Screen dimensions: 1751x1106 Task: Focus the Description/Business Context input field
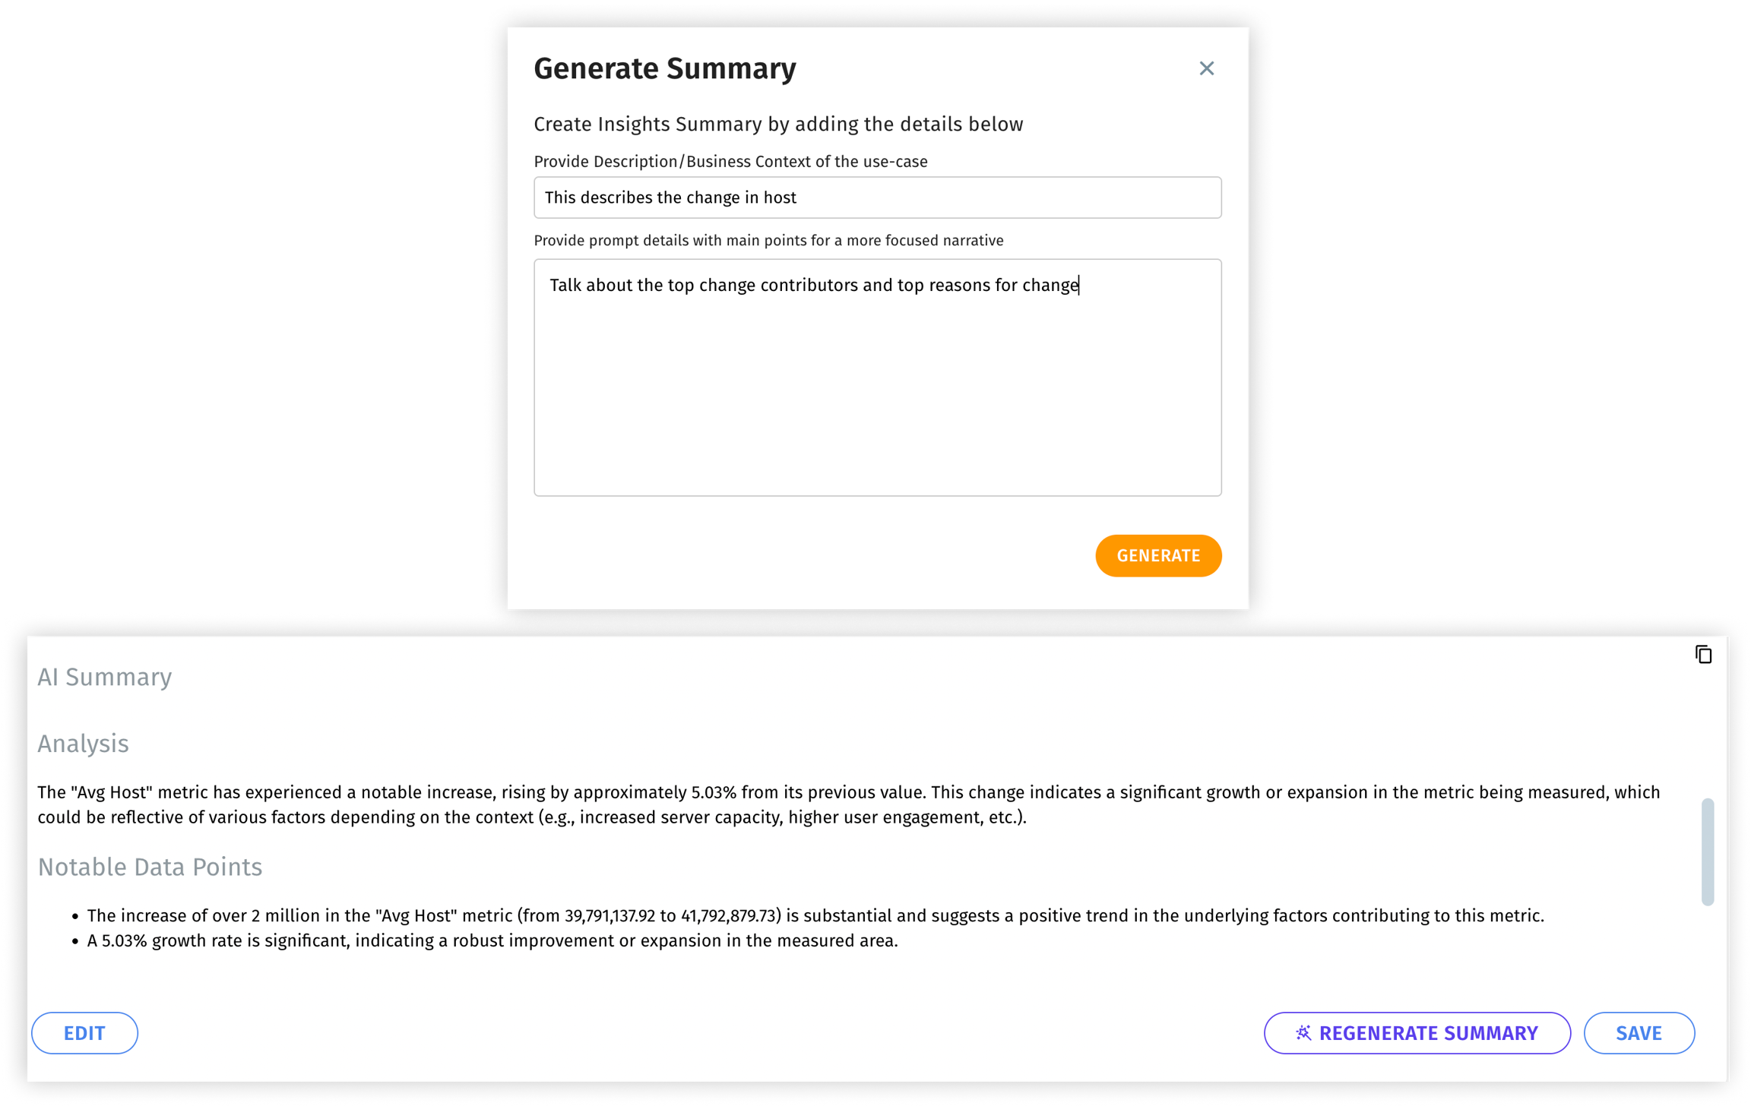point(877,197)
